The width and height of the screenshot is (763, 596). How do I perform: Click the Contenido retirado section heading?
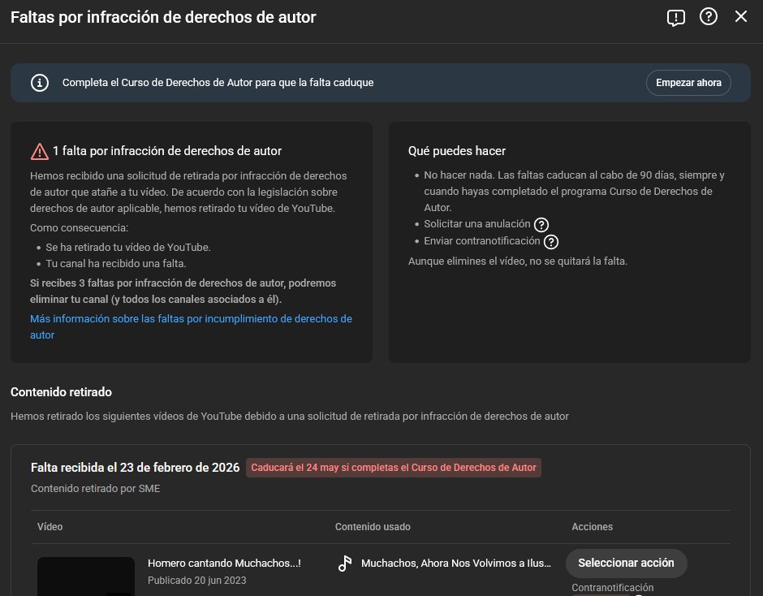[x=62, y=392]
